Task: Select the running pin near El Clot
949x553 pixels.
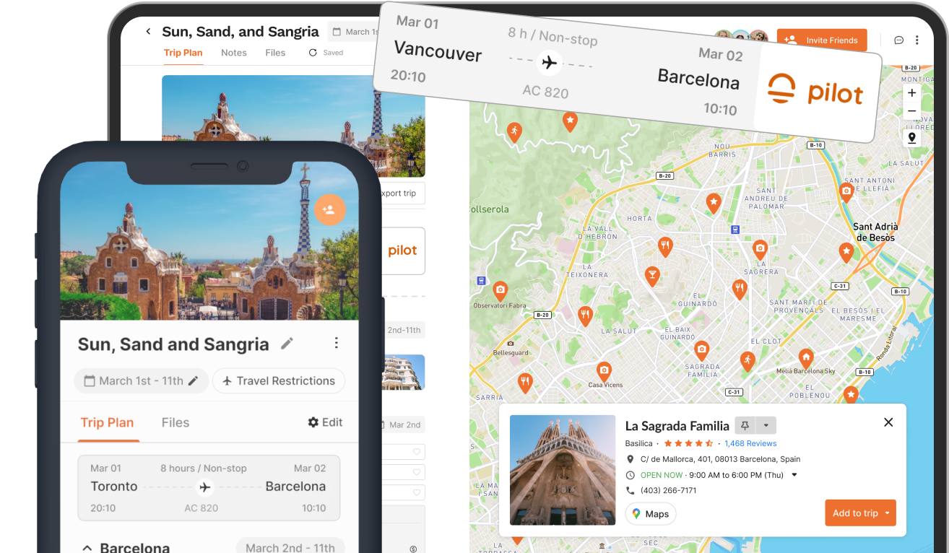Action: point(747,361)
